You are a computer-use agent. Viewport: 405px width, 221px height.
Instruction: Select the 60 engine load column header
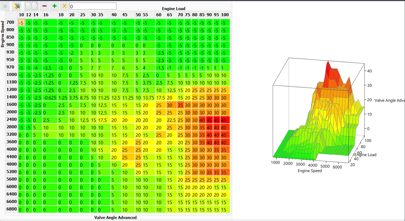pos(159,15)
